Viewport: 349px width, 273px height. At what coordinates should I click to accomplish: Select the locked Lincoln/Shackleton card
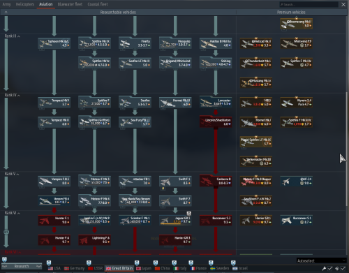pos(216,122)
